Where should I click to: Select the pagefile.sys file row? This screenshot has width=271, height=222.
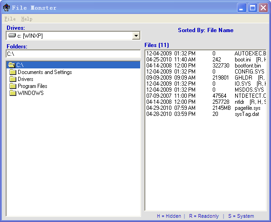pos(206,108)
